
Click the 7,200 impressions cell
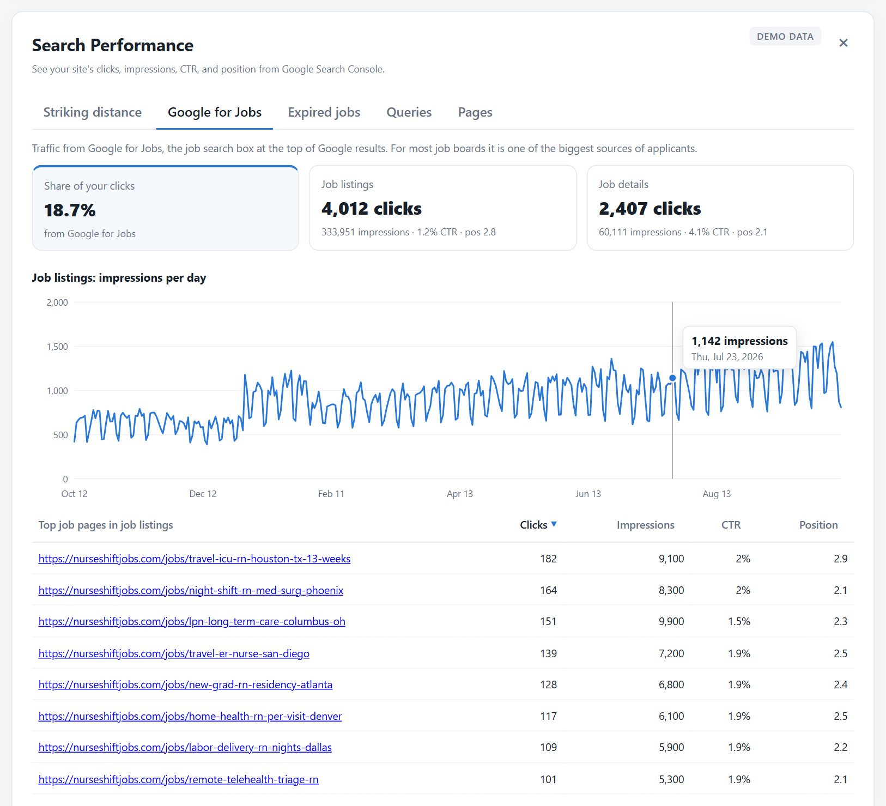[x=671, y=653]
